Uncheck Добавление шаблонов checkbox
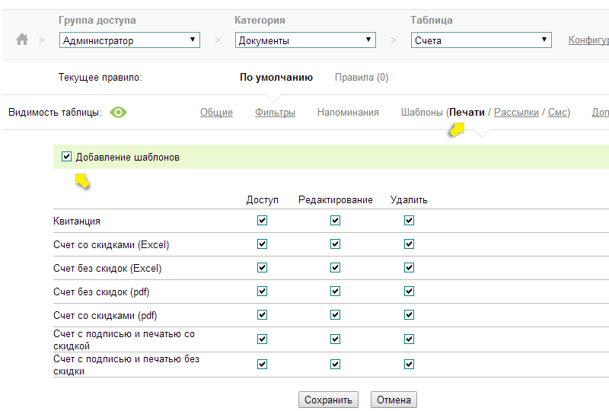Image resolution: width=609 pixels, height=411 pixels. tap(66, 157)
